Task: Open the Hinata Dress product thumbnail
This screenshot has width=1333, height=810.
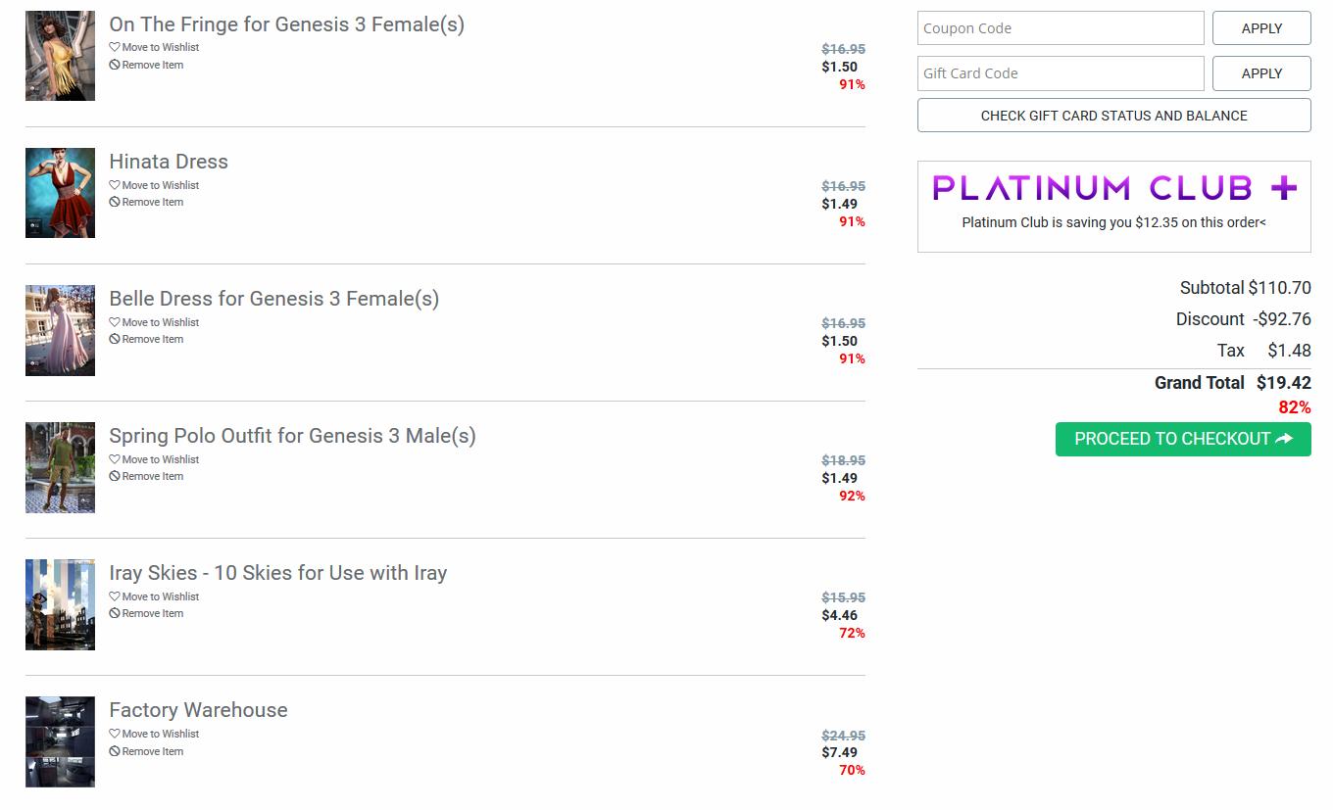Action: click(60, 193)
